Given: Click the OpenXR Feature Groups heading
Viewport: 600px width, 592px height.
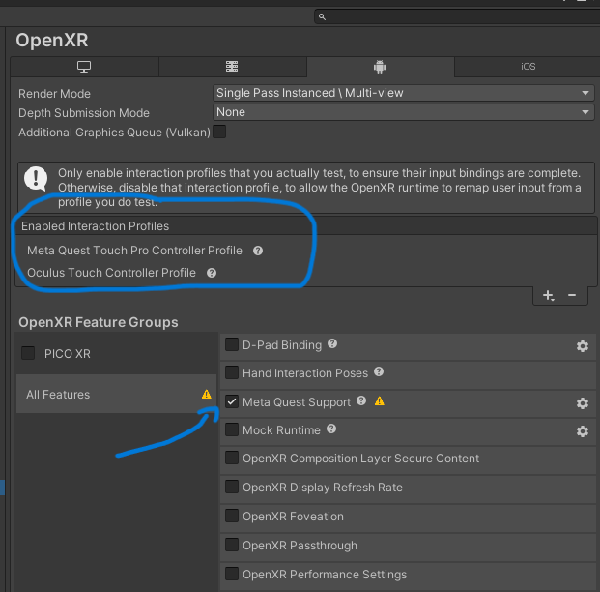Looking at the screenshot, I should pos(99,322).
